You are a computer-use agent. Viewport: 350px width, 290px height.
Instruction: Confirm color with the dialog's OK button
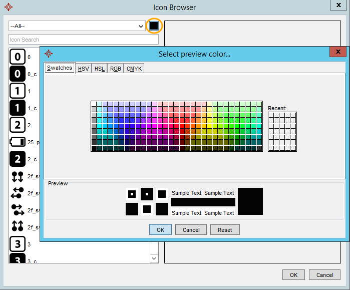coord(160,230)
